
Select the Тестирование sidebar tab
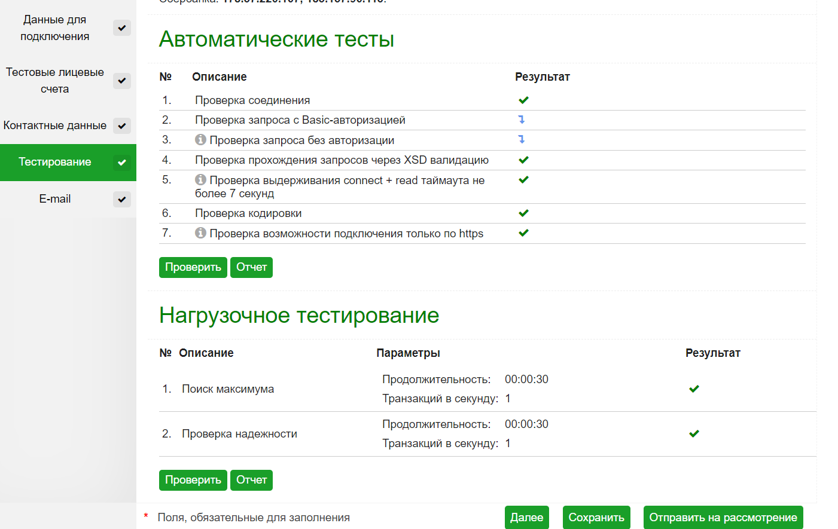(x=55, y=162)
